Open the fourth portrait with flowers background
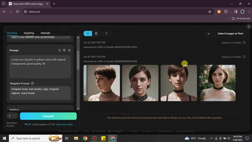Viewport: 252px width, 142px height. click(218, 83)
